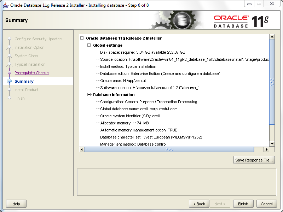This screenshot has height=212, width=283.
Task: Close the installer window
Action: (272, 4)
